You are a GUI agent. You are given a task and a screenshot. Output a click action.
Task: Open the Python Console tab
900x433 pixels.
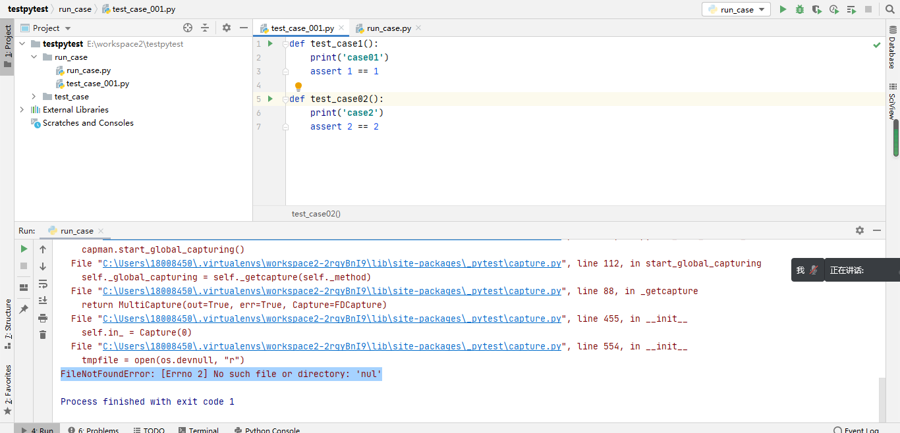click(x=267, y=430)
